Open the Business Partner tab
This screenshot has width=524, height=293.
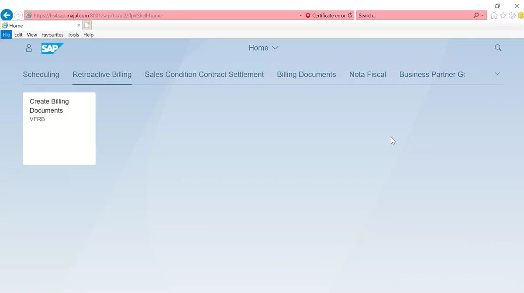click(432, 75)
